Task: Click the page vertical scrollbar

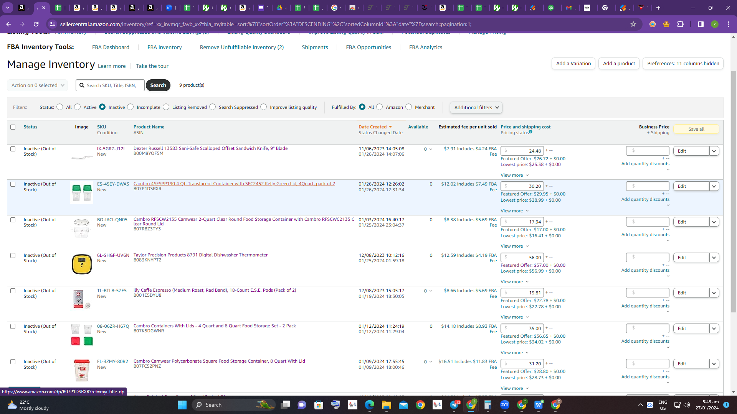Action: coord(734,192)
